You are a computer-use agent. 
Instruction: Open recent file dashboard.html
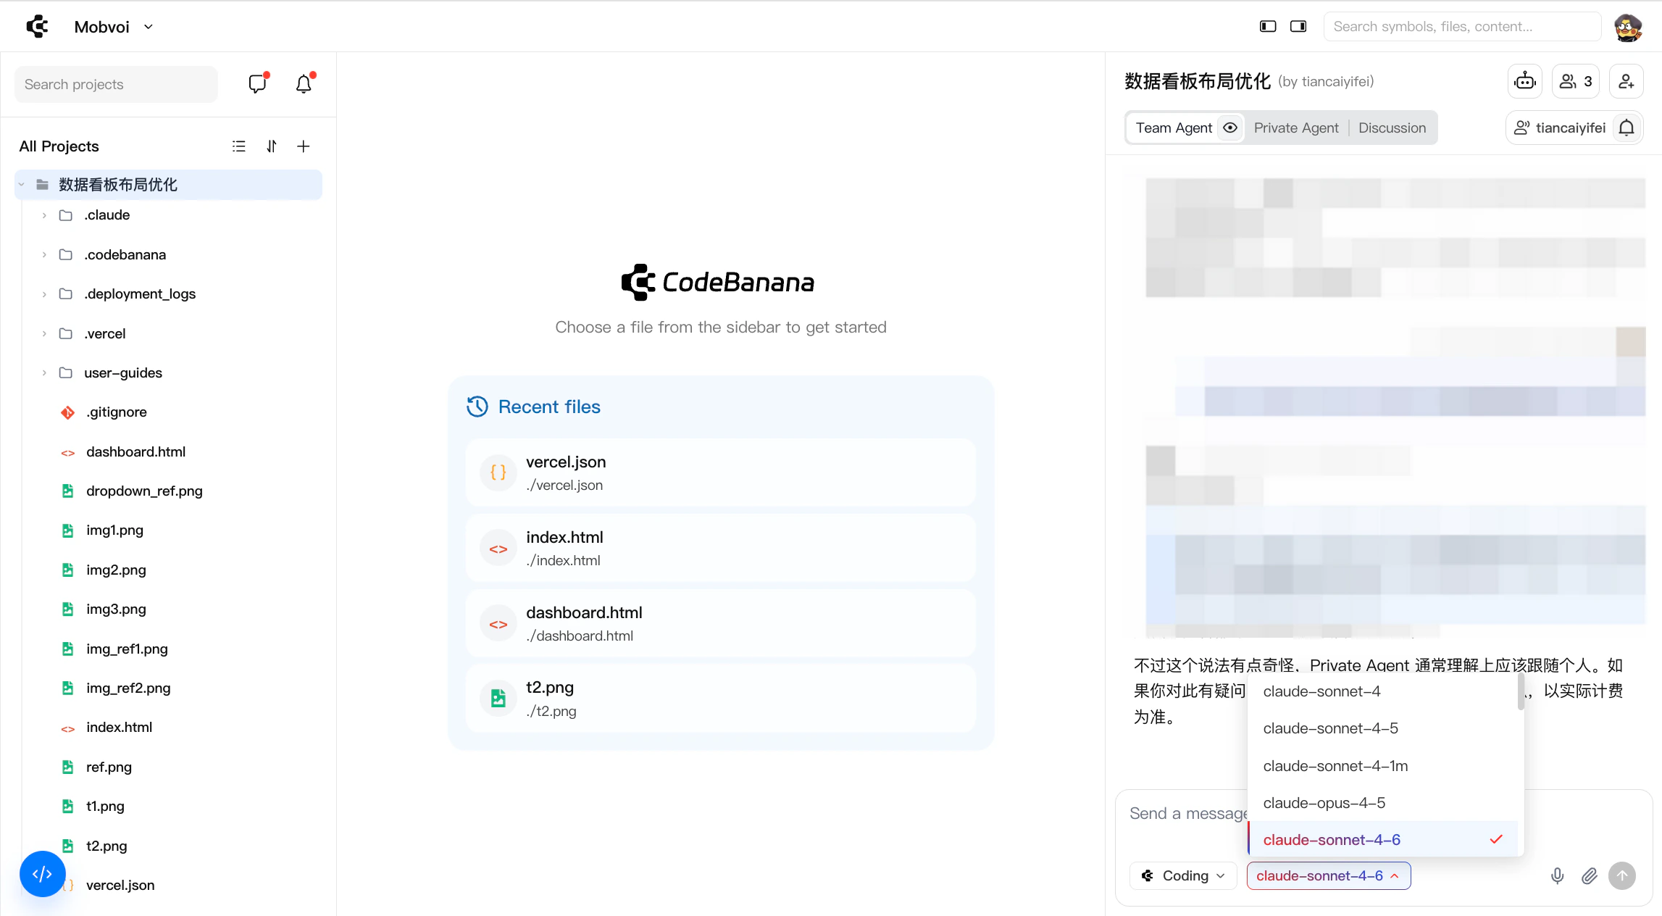720,623
